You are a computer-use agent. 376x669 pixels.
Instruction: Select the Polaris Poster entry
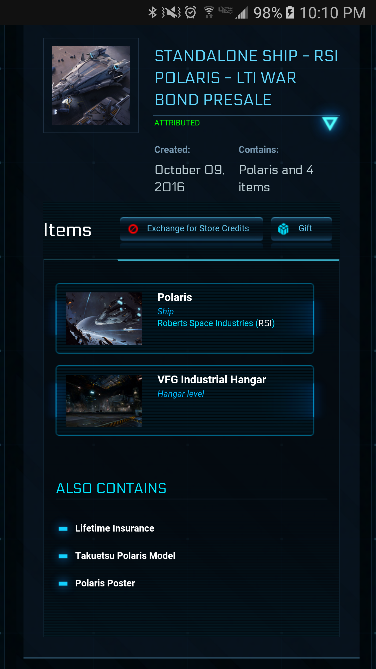click(x=105, y=583)
